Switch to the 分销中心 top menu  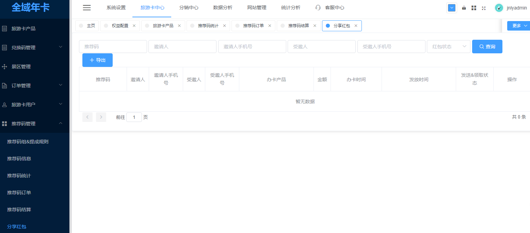(189, 8)
